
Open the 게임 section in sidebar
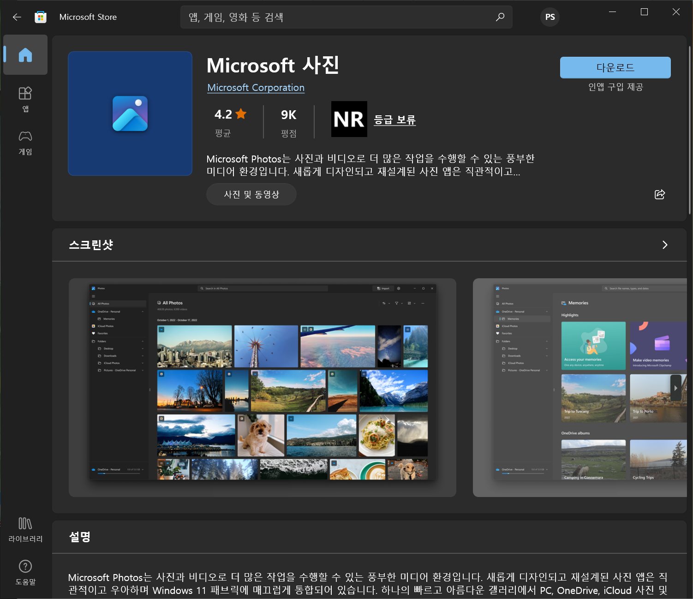[x=25, y=143]
